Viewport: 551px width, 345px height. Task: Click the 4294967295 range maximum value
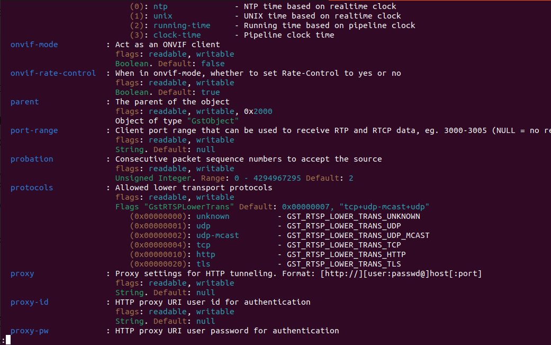277,178
